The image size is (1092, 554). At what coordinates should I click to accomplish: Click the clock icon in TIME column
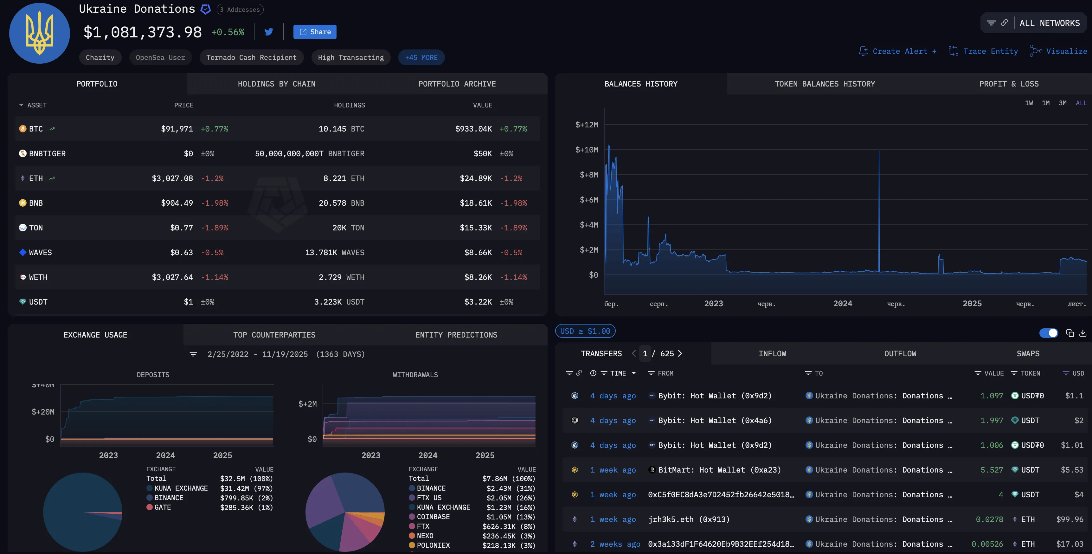[593, 373]
